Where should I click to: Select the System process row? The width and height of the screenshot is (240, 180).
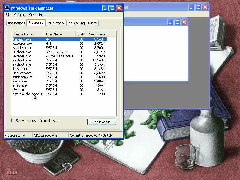(60, 90)
